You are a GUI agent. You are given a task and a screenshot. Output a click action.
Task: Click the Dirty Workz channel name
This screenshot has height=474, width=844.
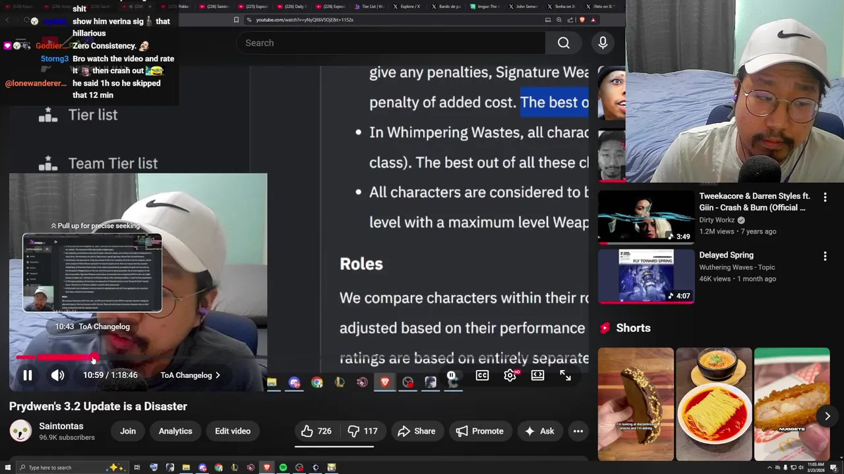tap(717, 220)
